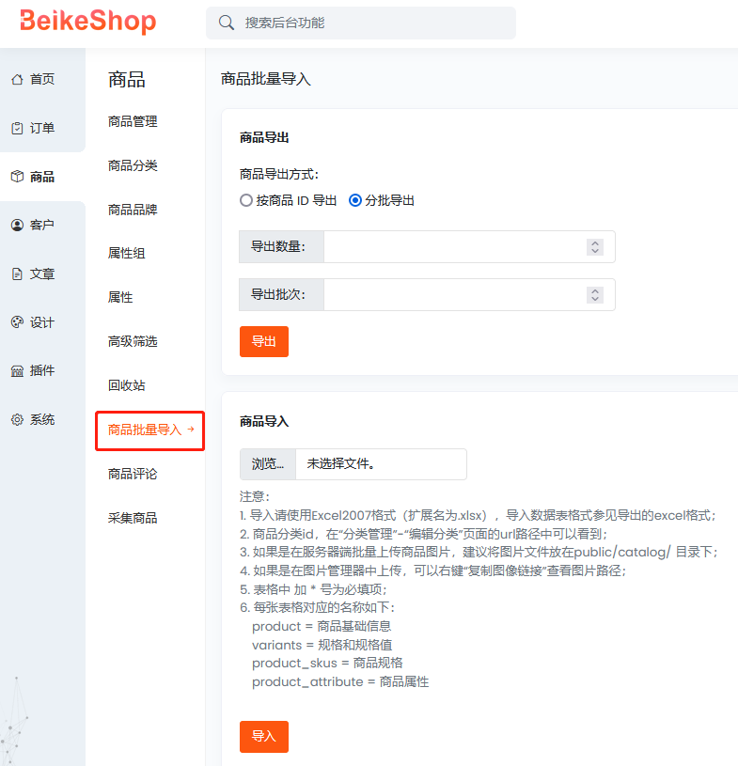Click the 浏览 file browse button
This screenshot has width=738, height=766.
pyautogui.click(x=268, y=464)
